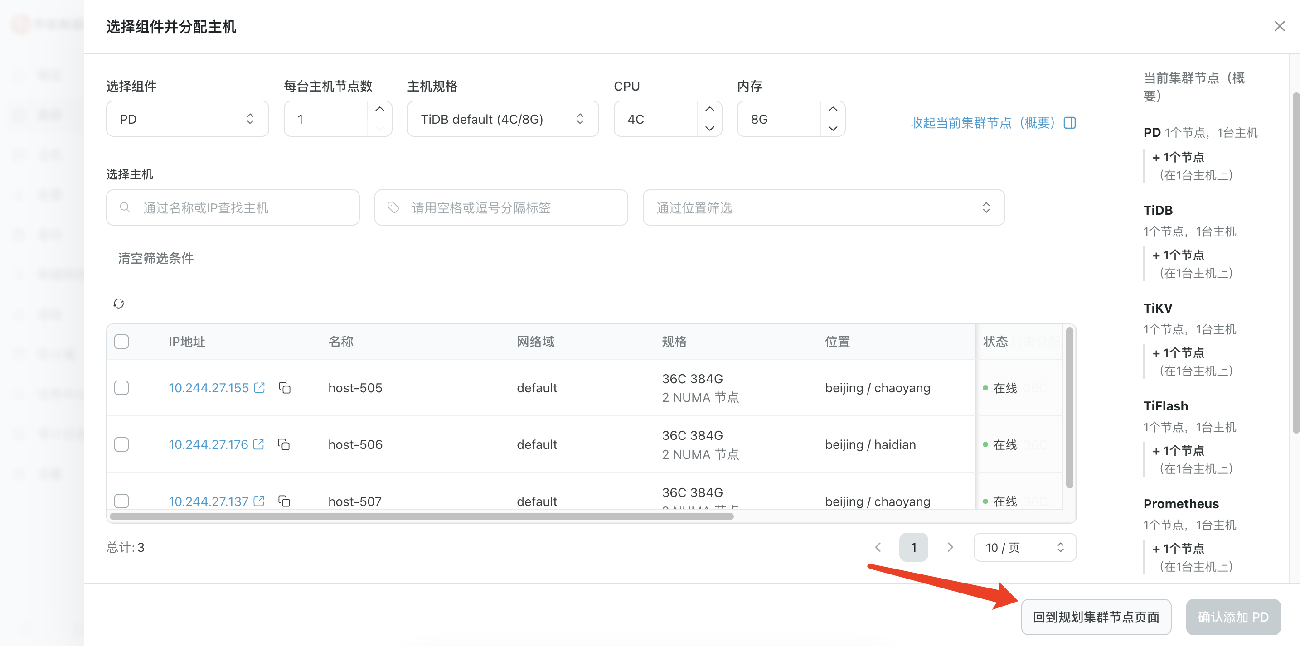
Task: Click 清空筛选条件 to clear filters
Action: point(155,258)
